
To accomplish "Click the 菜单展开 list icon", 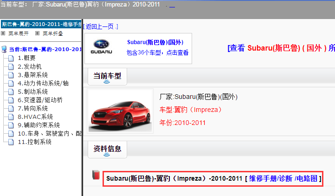I will point(3,33).
